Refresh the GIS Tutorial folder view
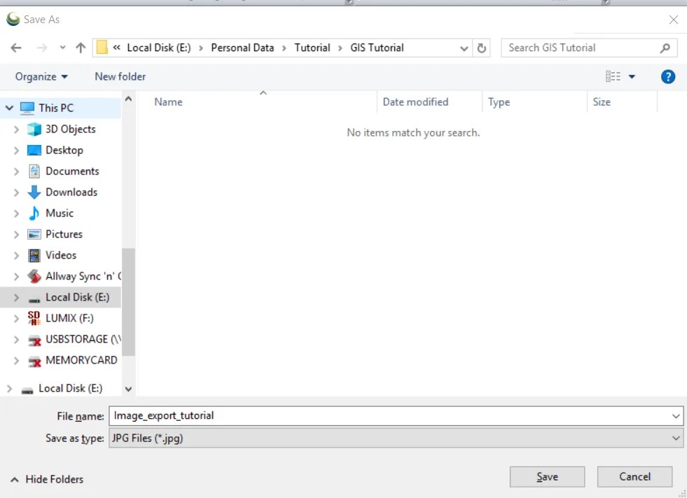Image resolution: width=687 pixels, height=498 pixels. tap(482, 48)
